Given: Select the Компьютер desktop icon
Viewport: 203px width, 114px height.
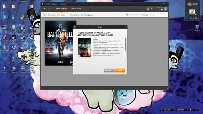Looking at the screenshot, I should coord(14,48).
